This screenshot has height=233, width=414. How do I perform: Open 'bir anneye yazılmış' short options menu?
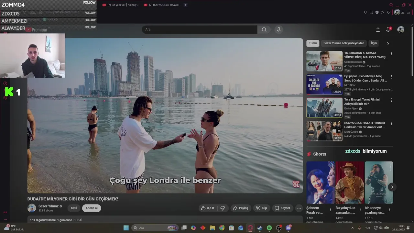[x=389, y=210]
